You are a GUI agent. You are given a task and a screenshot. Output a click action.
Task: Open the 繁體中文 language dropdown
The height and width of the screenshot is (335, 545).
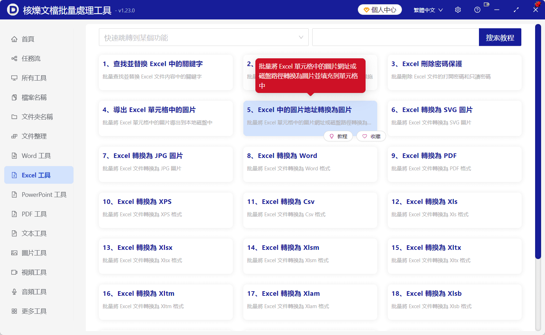pos(428,10)
